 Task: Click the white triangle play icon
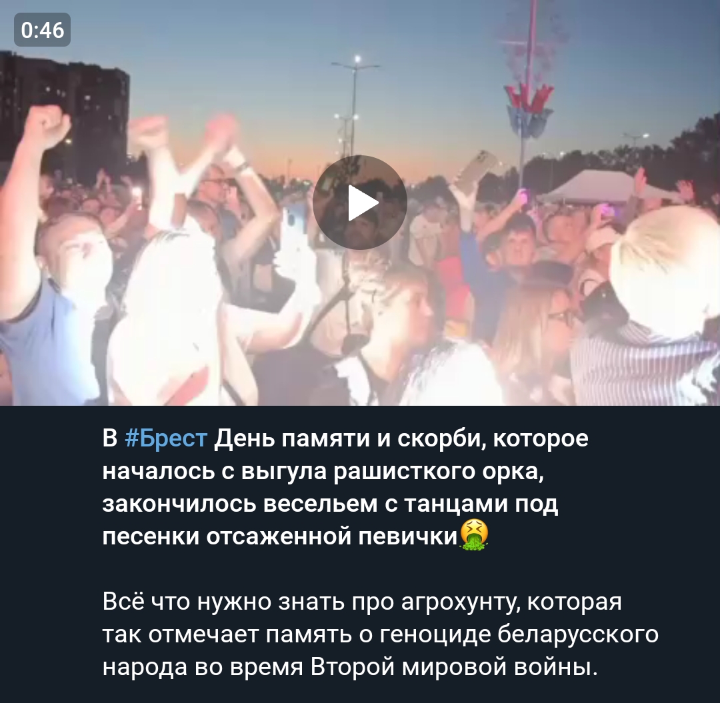(363, 203)
